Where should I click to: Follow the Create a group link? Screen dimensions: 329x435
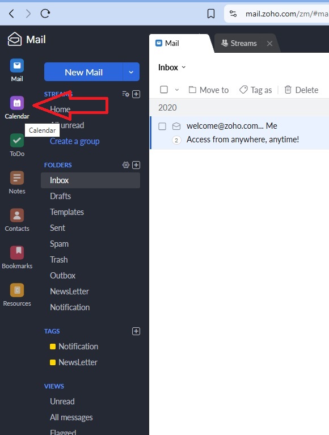point(75,141)
